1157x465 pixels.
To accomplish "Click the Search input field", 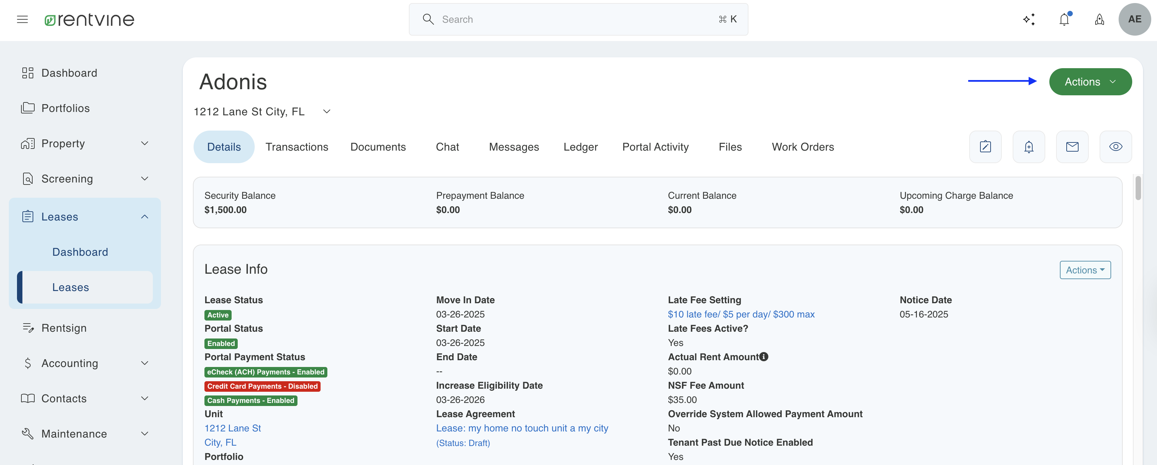I will coord(578,19).
